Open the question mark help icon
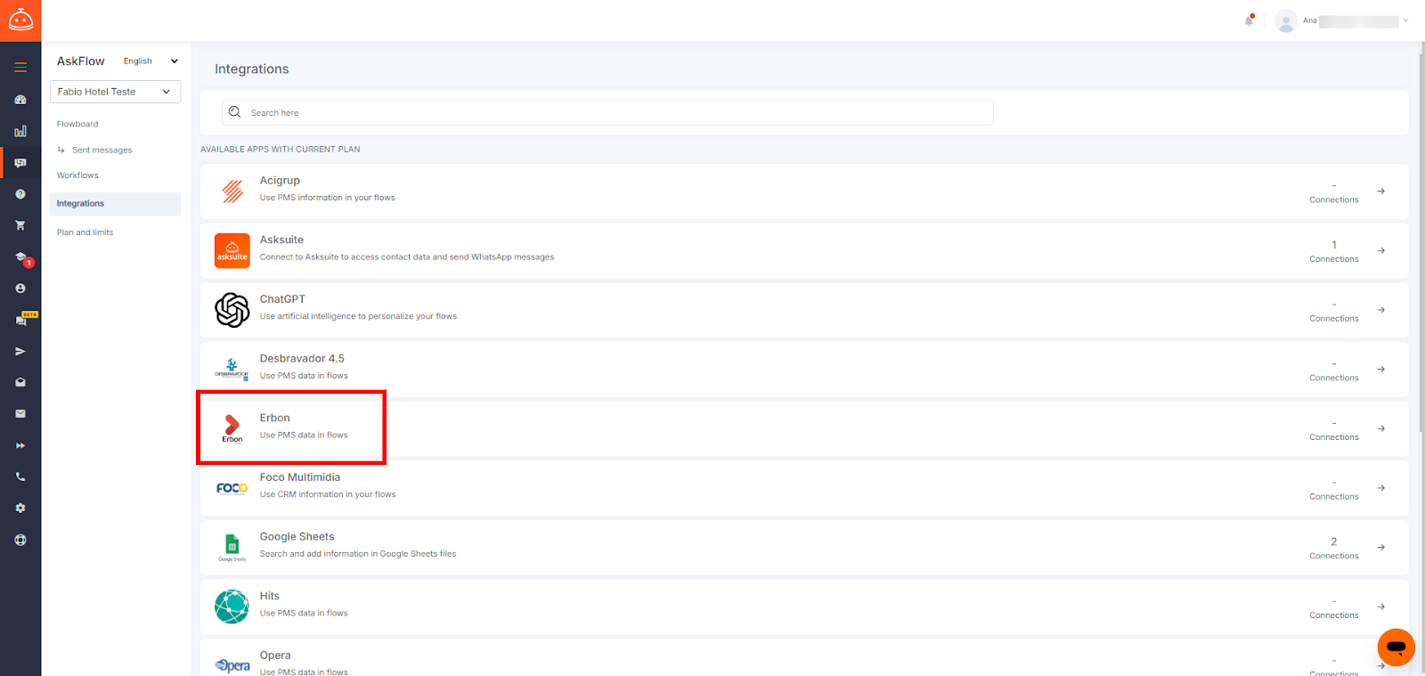This screenshot has height=676, width=1425. click(20, 194)
